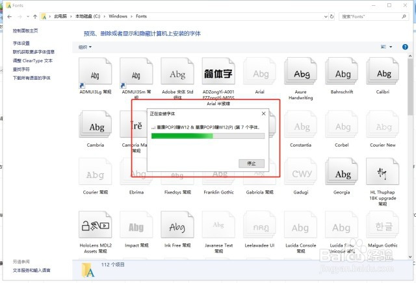Select the HL Thuphap font icon
This screenshot has width=416, height=283.
point(383,172)
